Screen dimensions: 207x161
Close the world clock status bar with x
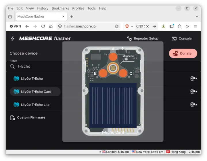[x=100, y=152]
